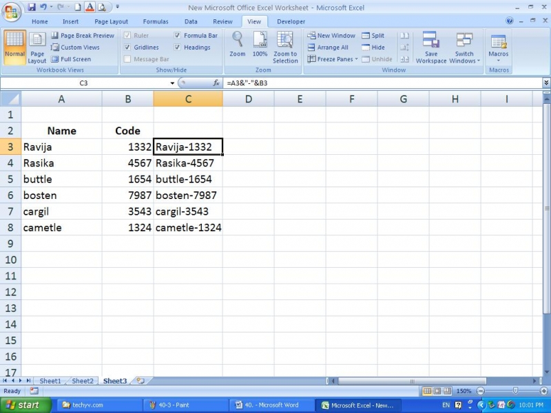Select cell C5 containing buttle-1654
551x413 pixels.
[x=187, y=179]
